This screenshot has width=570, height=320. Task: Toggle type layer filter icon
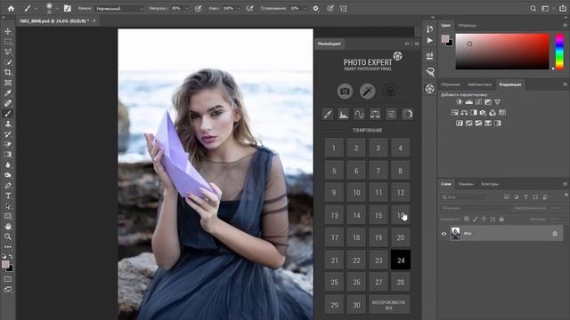pyautogui.click(x=525, y=197)
